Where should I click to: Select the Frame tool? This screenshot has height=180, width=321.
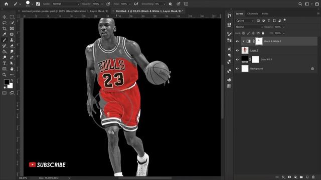click(12, 28)
